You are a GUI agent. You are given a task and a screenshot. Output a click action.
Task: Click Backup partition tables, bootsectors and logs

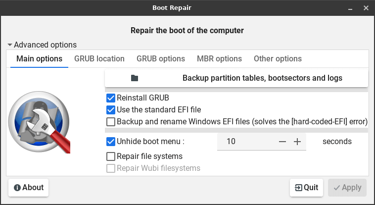(x=262, y=78)
